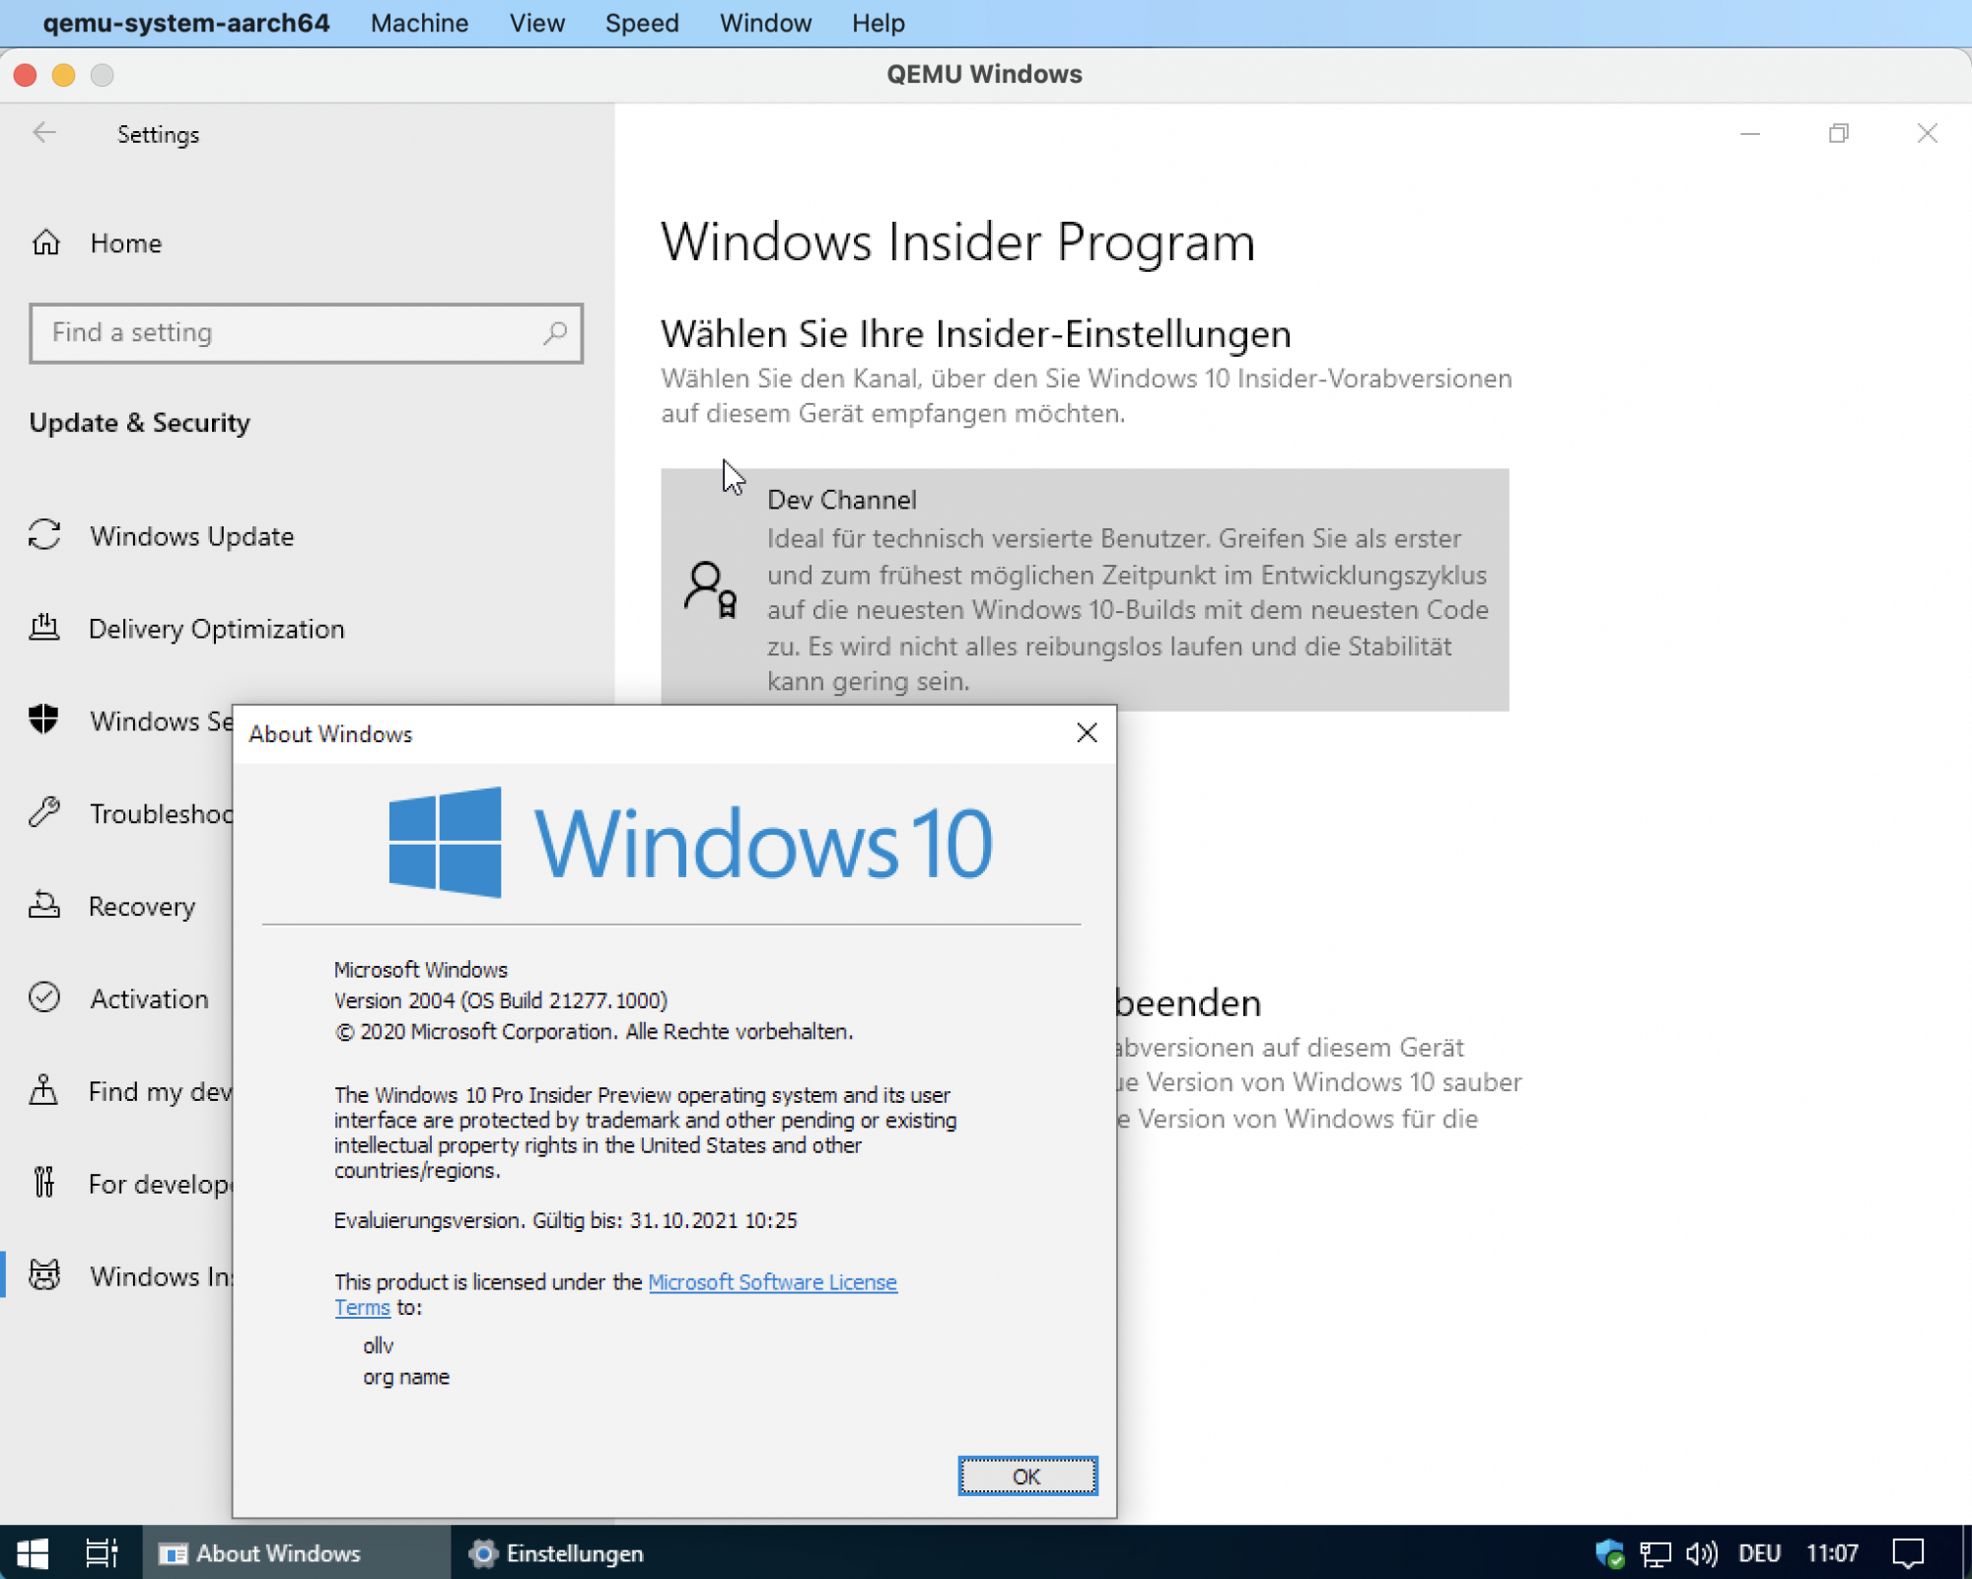This screenshot has width=1972, height=1579.
Task: Open the Windows Start button
Action: click(x=33, y=1553)
